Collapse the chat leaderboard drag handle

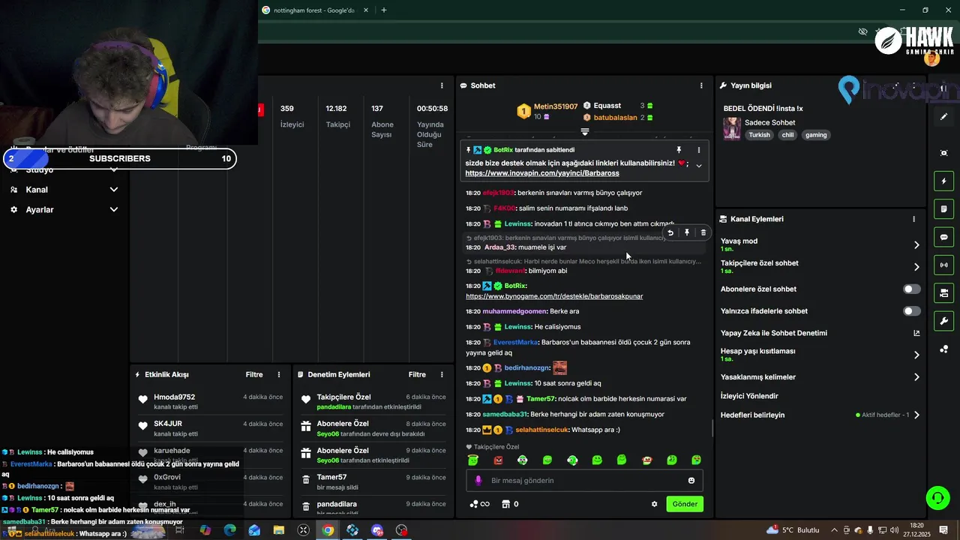(x=585, y=131)
